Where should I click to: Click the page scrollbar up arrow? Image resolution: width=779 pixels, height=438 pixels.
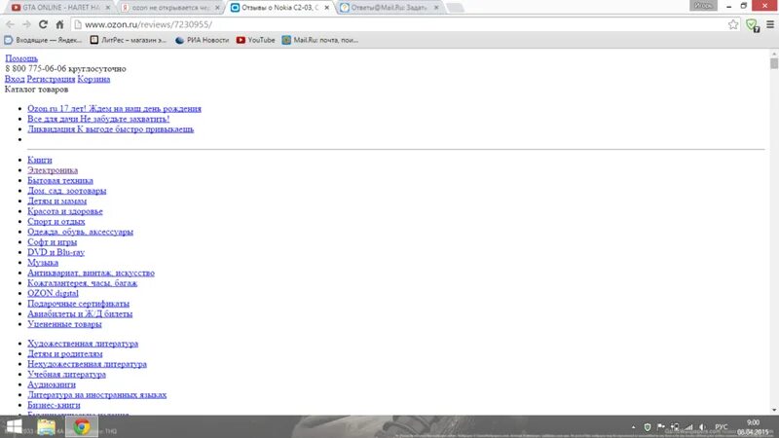[774, 54]
